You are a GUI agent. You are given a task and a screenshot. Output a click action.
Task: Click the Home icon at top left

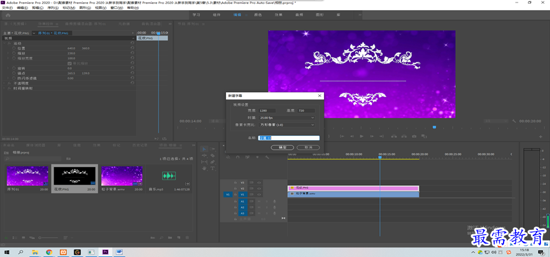[8, 15]
